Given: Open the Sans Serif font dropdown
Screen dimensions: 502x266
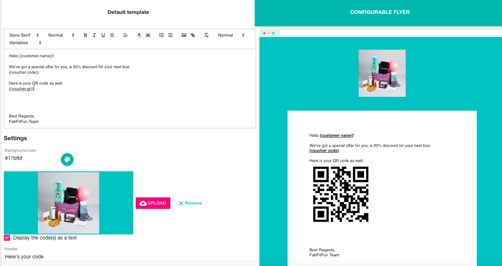Looking at the screenshot, I should pos(24,35).
